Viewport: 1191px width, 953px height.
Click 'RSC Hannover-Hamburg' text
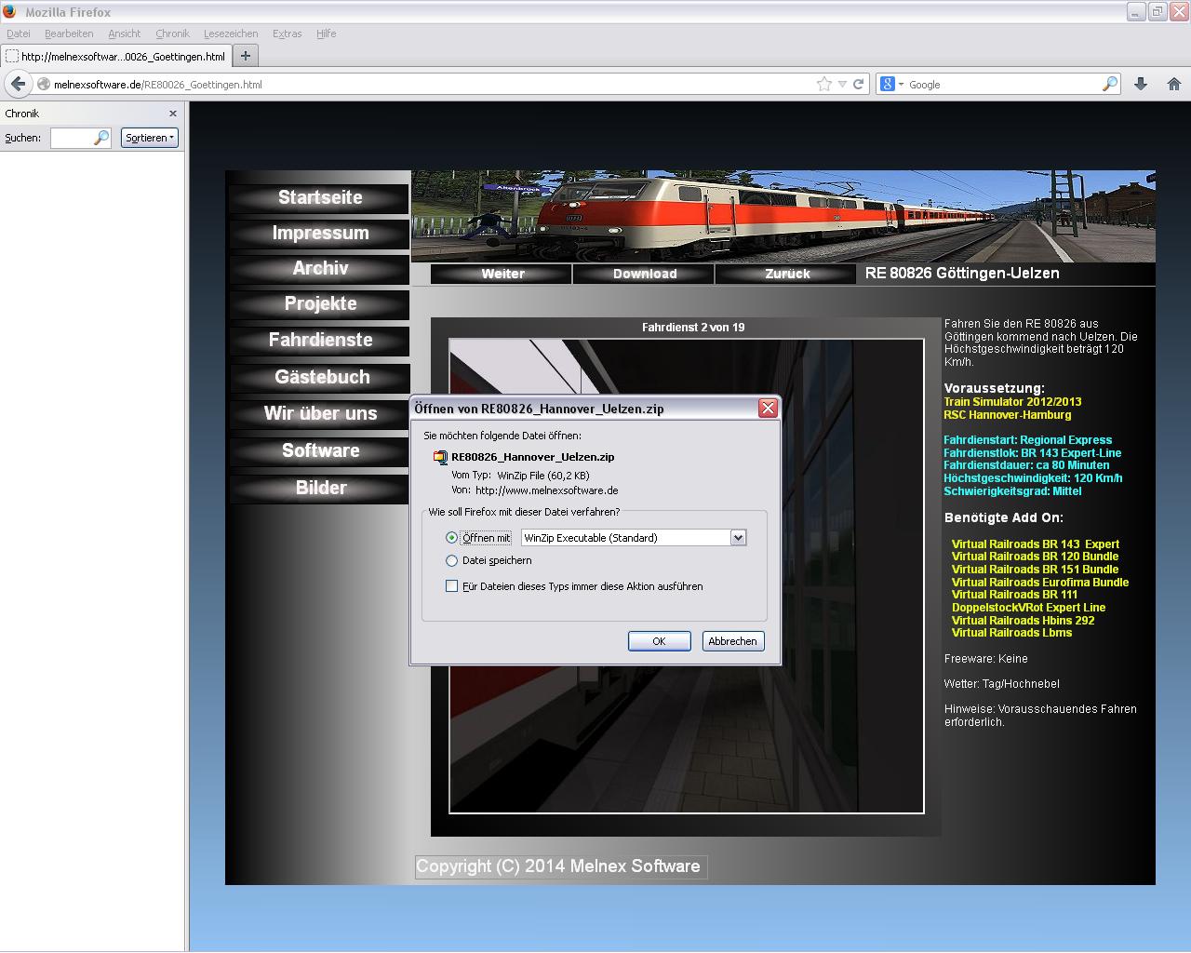tap(1008, 415)
